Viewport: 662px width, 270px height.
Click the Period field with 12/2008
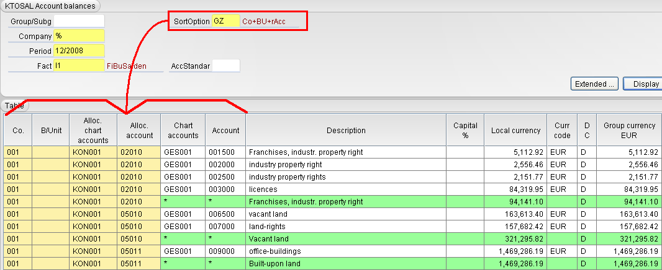pos(79,51)
